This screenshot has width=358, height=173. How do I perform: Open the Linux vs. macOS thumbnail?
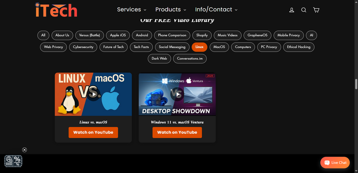[93, 94]
